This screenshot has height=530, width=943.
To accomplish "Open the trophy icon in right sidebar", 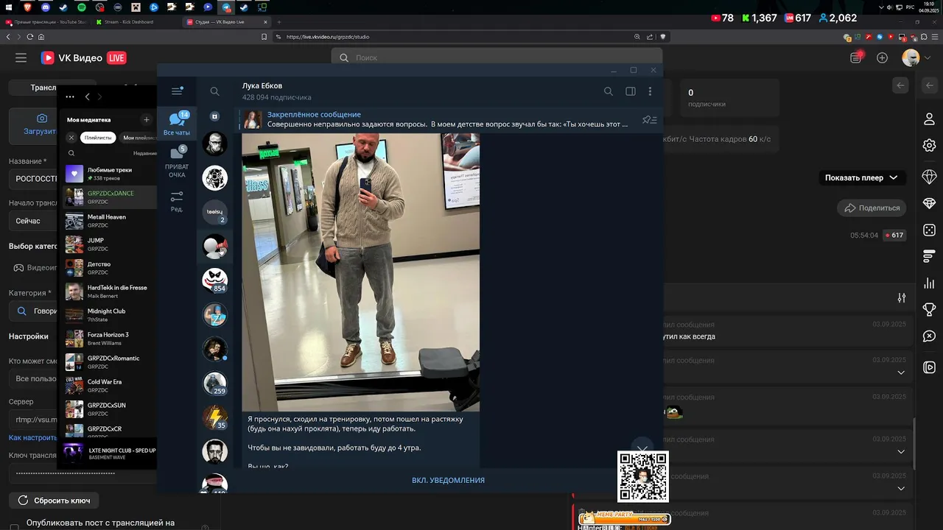I will 929,310.
